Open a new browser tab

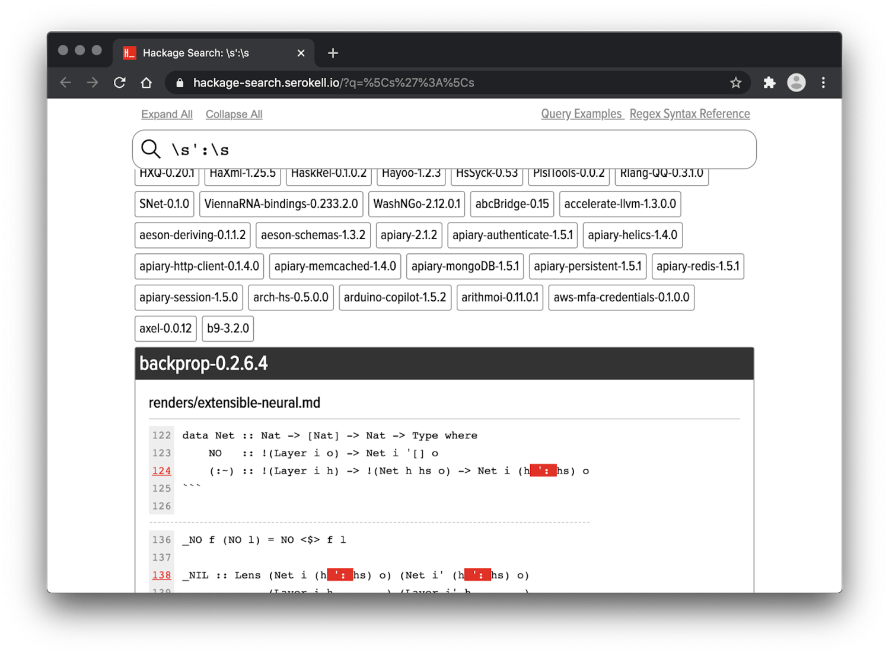pyautogui.click(x=333, y=53)
